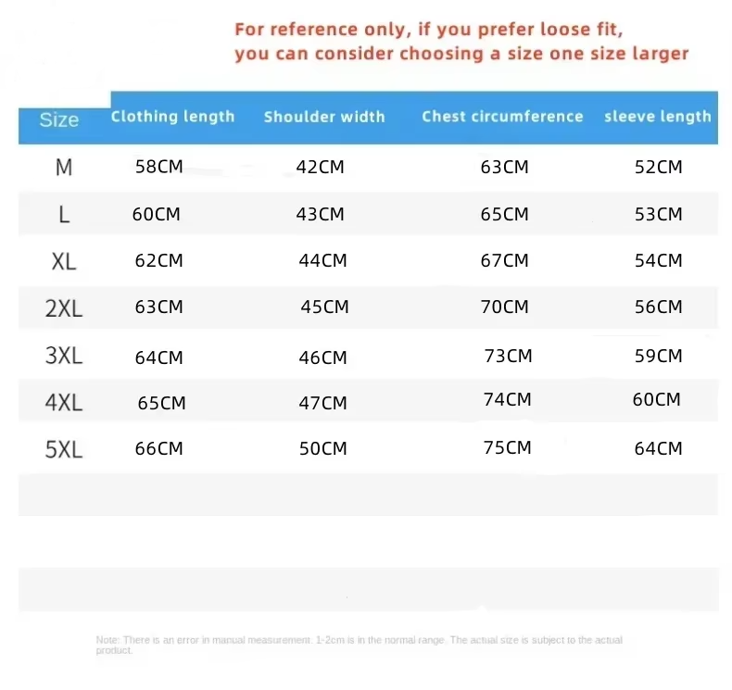Click the L size row label

pos(64,215)
